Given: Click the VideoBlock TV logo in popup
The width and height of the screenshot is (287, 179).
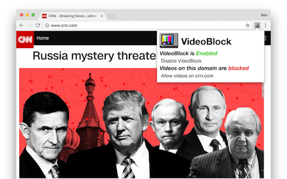Looking at the screenshot, I should [169, 40].
